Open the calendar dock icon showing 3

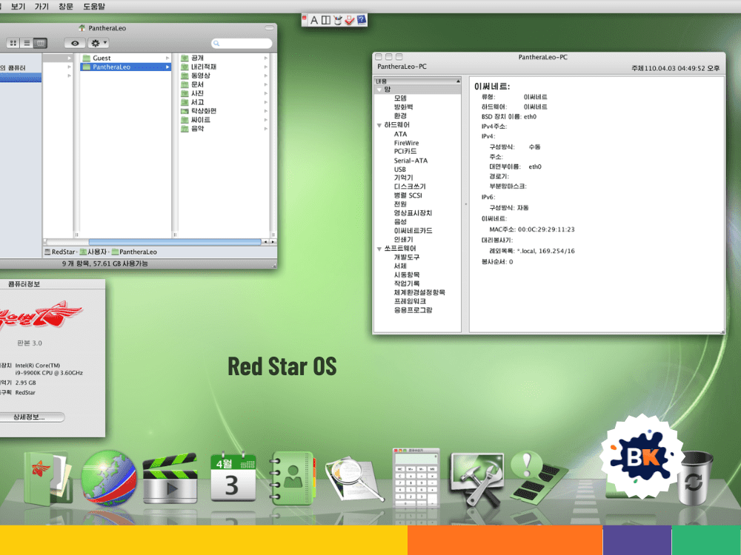point(233,477)
